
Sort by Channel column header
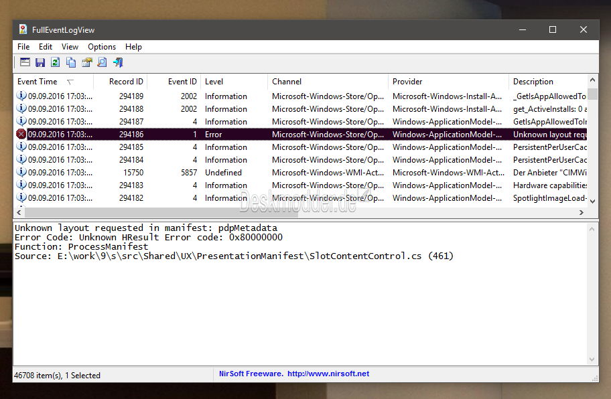pos(328,82)
